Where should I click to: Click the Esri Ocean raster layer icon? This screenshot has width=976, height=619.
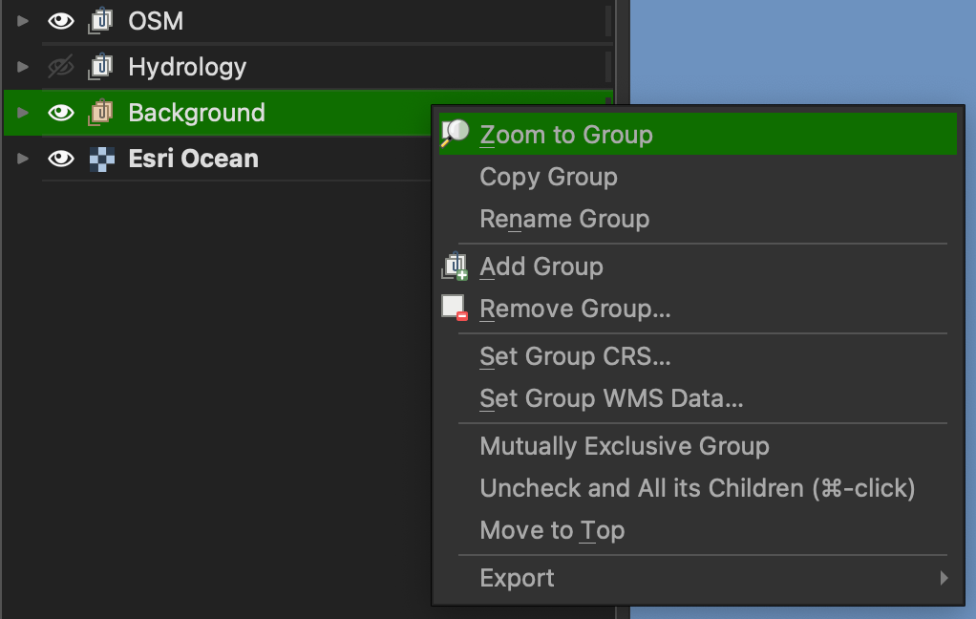click(x=101, y=159)
